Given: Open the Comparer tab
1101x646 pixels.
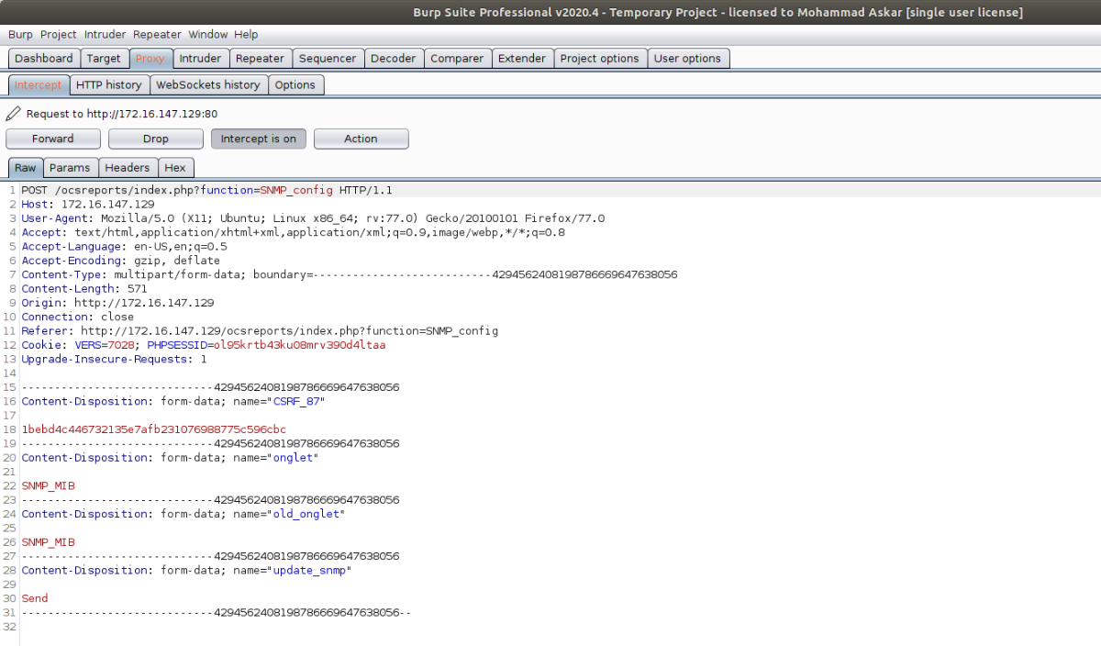Looking at the screenshot, I should (457, 58).
